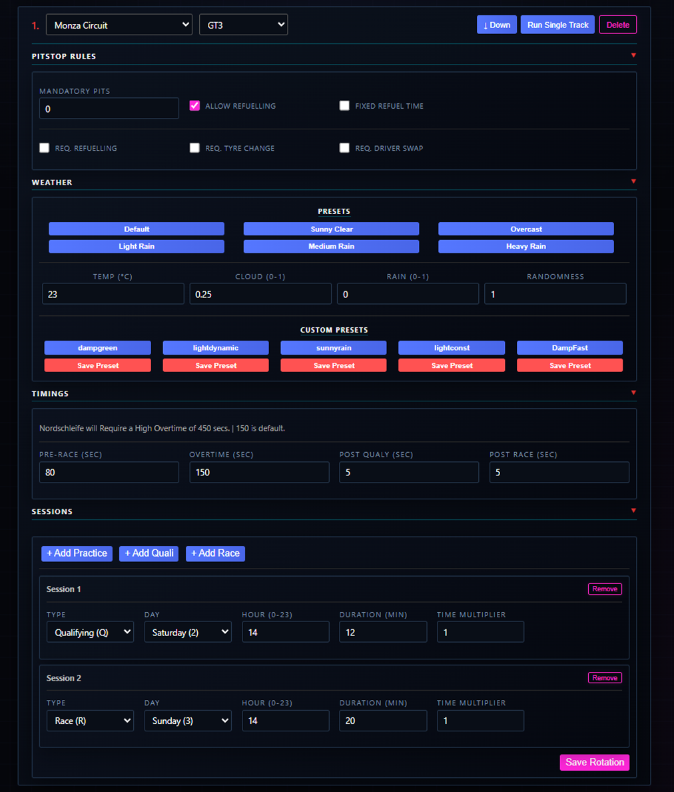Uncheck Allow Refuelling checkbox
This screenshot has height=792, width=674.
click(194, 105)
